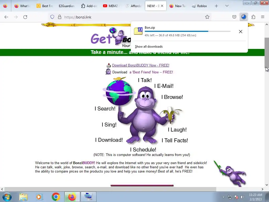
Task: Click the 'I Tell Facts!' text
Action: coord(175,140)
